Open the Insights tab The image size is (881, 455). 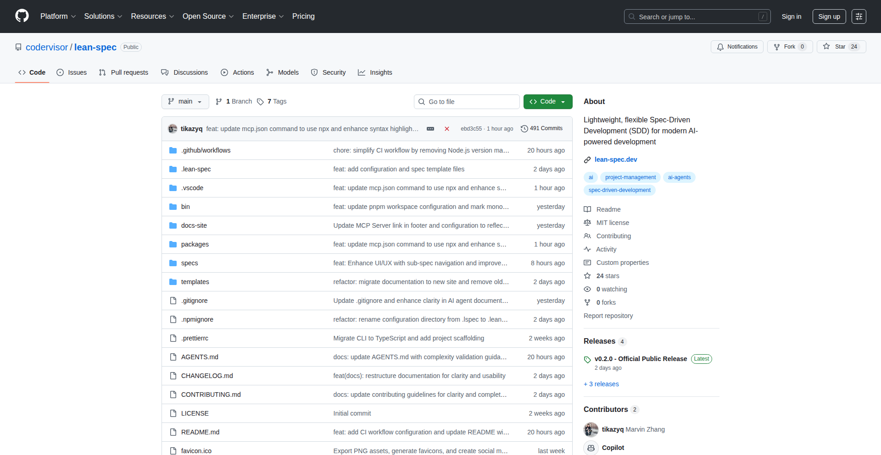[375, 72]
